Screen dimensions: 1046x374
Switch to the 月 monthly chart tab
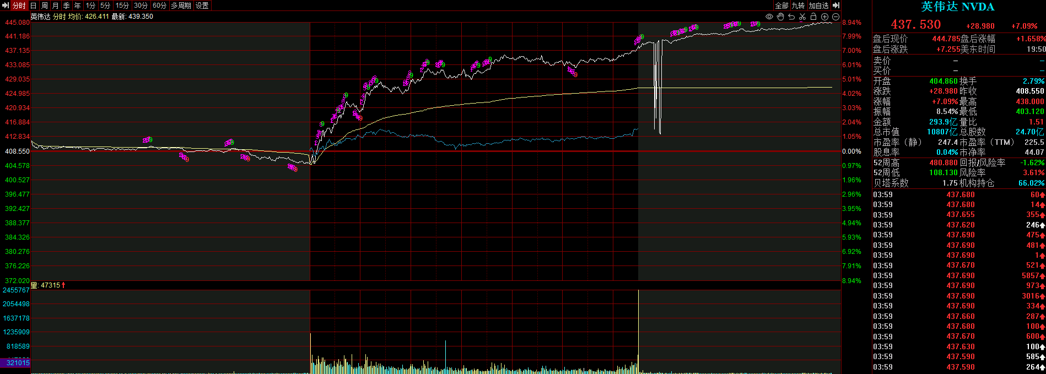[55, 6]
